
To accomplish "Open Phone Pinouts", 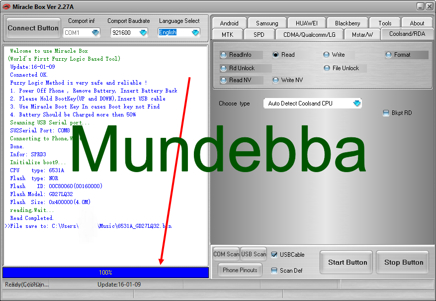I will [x=240, y=270].
